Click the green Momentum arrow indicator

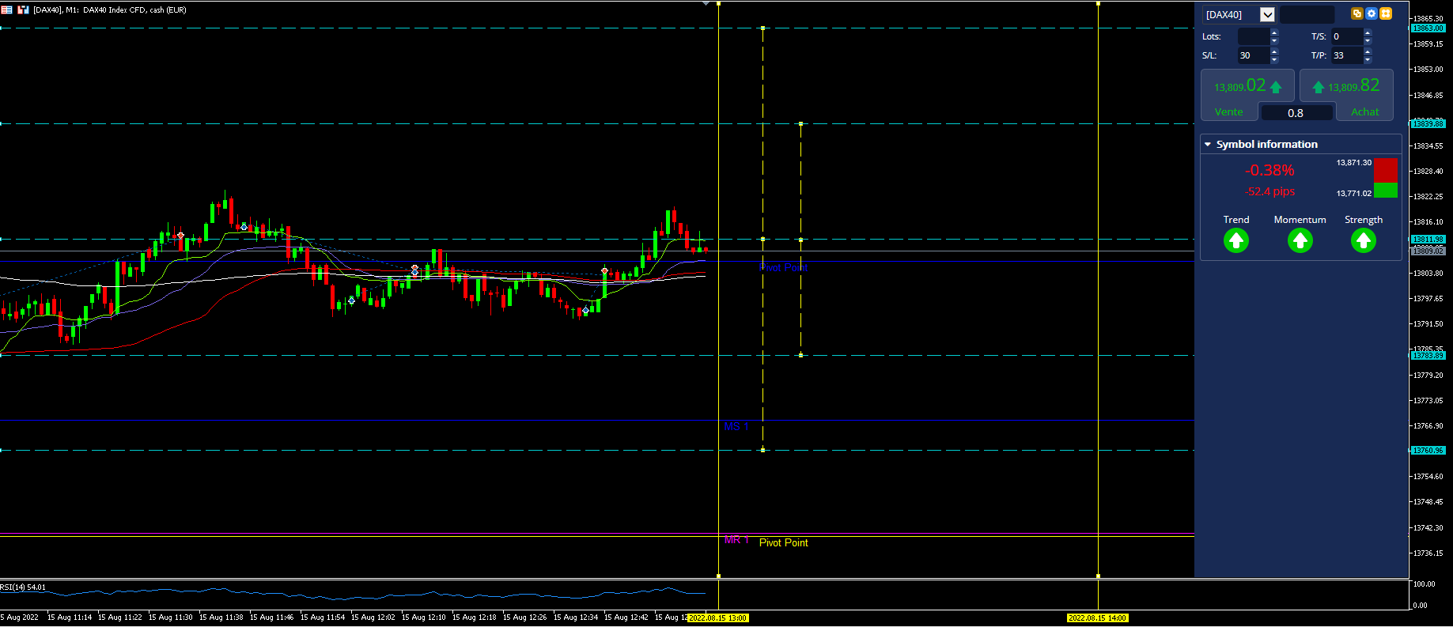(x=1300, y=240)
